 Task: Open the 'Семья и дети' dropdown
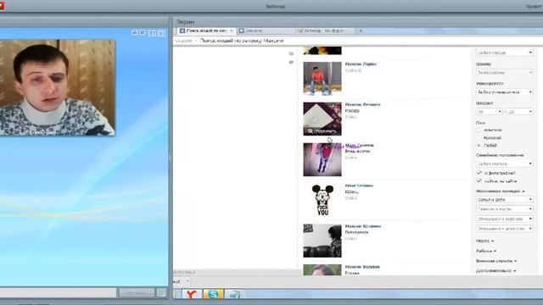(505, 200)
